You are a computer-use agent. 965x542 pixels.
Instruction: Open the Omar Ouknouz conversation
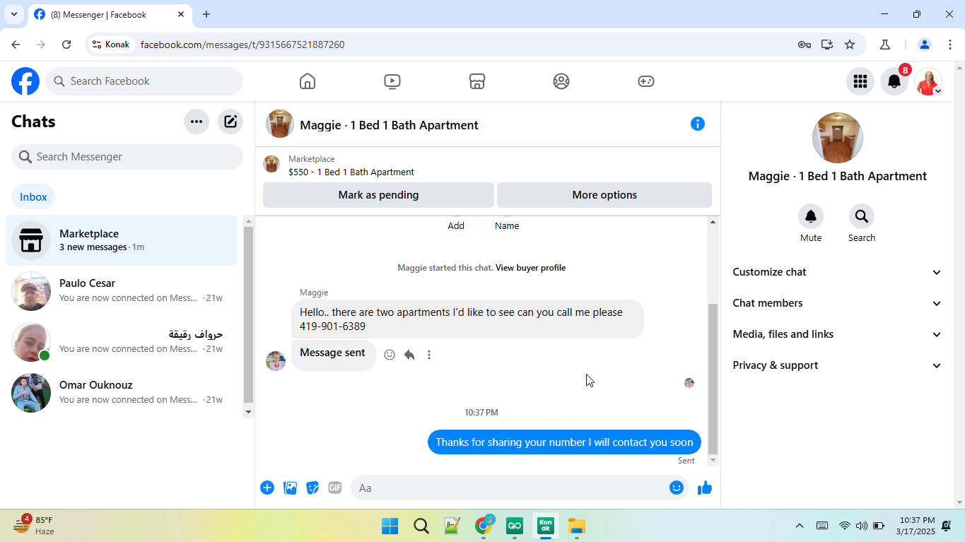tap(122, 393)
